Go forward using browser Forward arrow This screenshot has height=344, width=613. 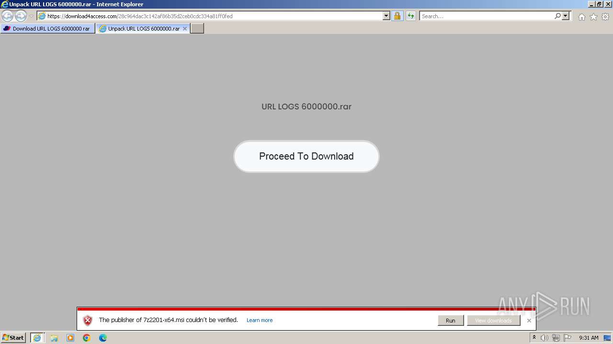pyautogui.click(x=21, y=16)
